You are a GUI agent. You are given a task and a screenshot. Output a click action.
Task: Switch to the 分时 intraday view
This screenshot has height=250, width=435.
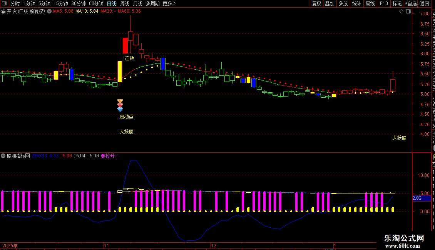coord(15,3)
